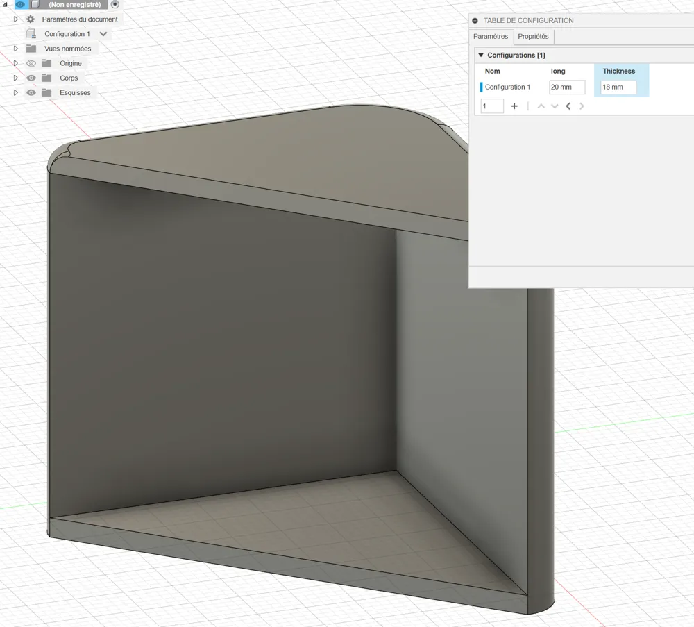This screenshot has width=694, height=627.
Task: Click the Esquisses folder icon
Action: tap(46, 92)
